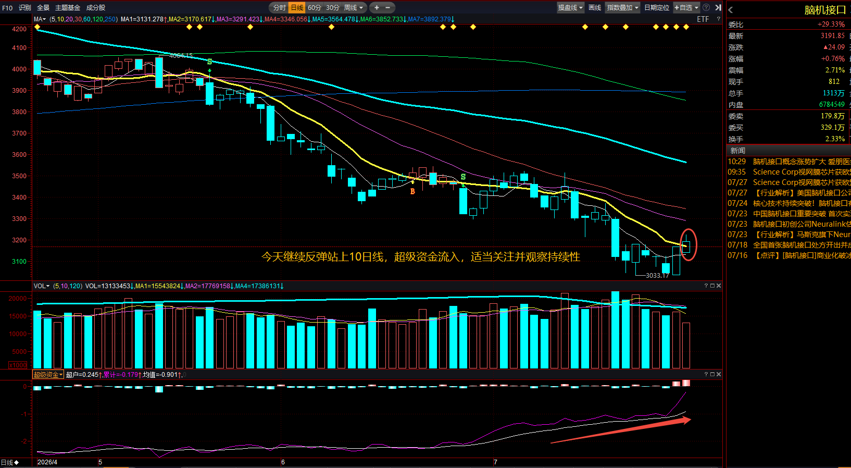Open the 成分股 tab
The image size is (851, 468).
(x=96, y=8)
